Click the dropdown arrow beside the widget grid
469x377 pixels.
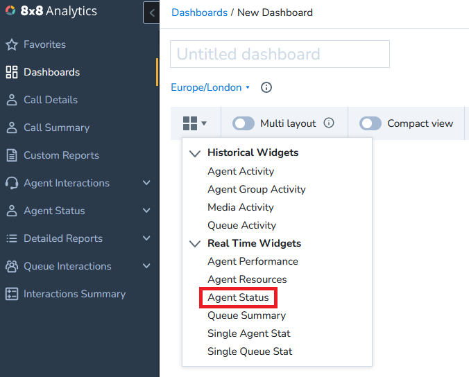(204, 123)
